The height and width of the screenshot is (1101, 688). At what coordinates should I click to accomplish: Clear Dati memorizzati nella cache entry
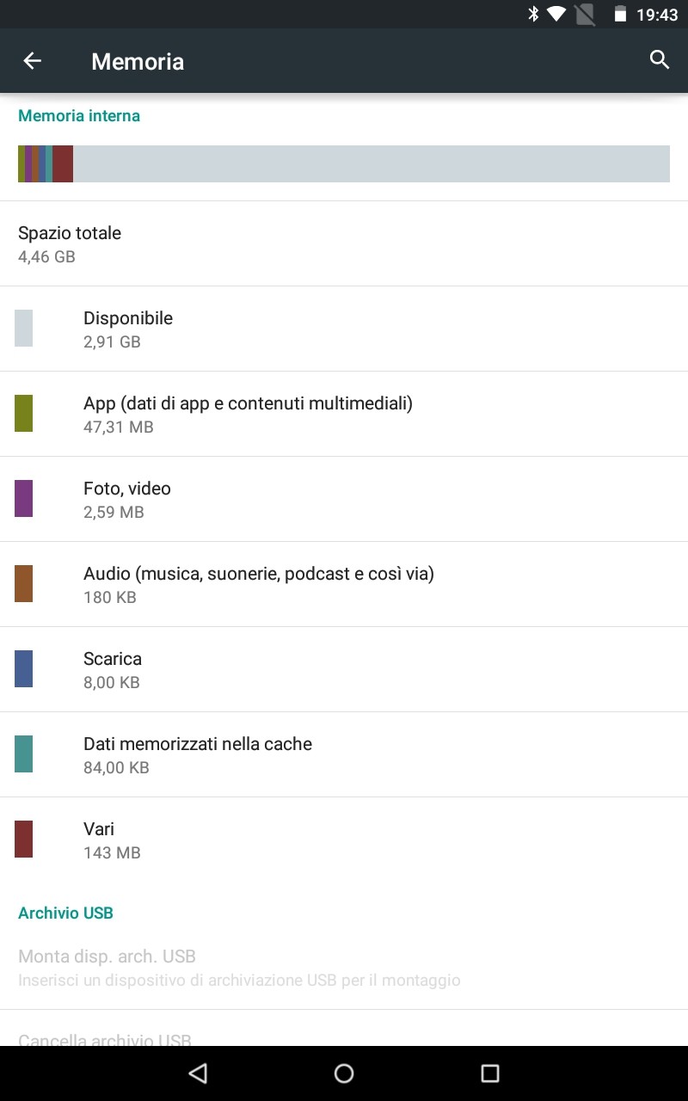pyautogui.click(x=344, y=754)
